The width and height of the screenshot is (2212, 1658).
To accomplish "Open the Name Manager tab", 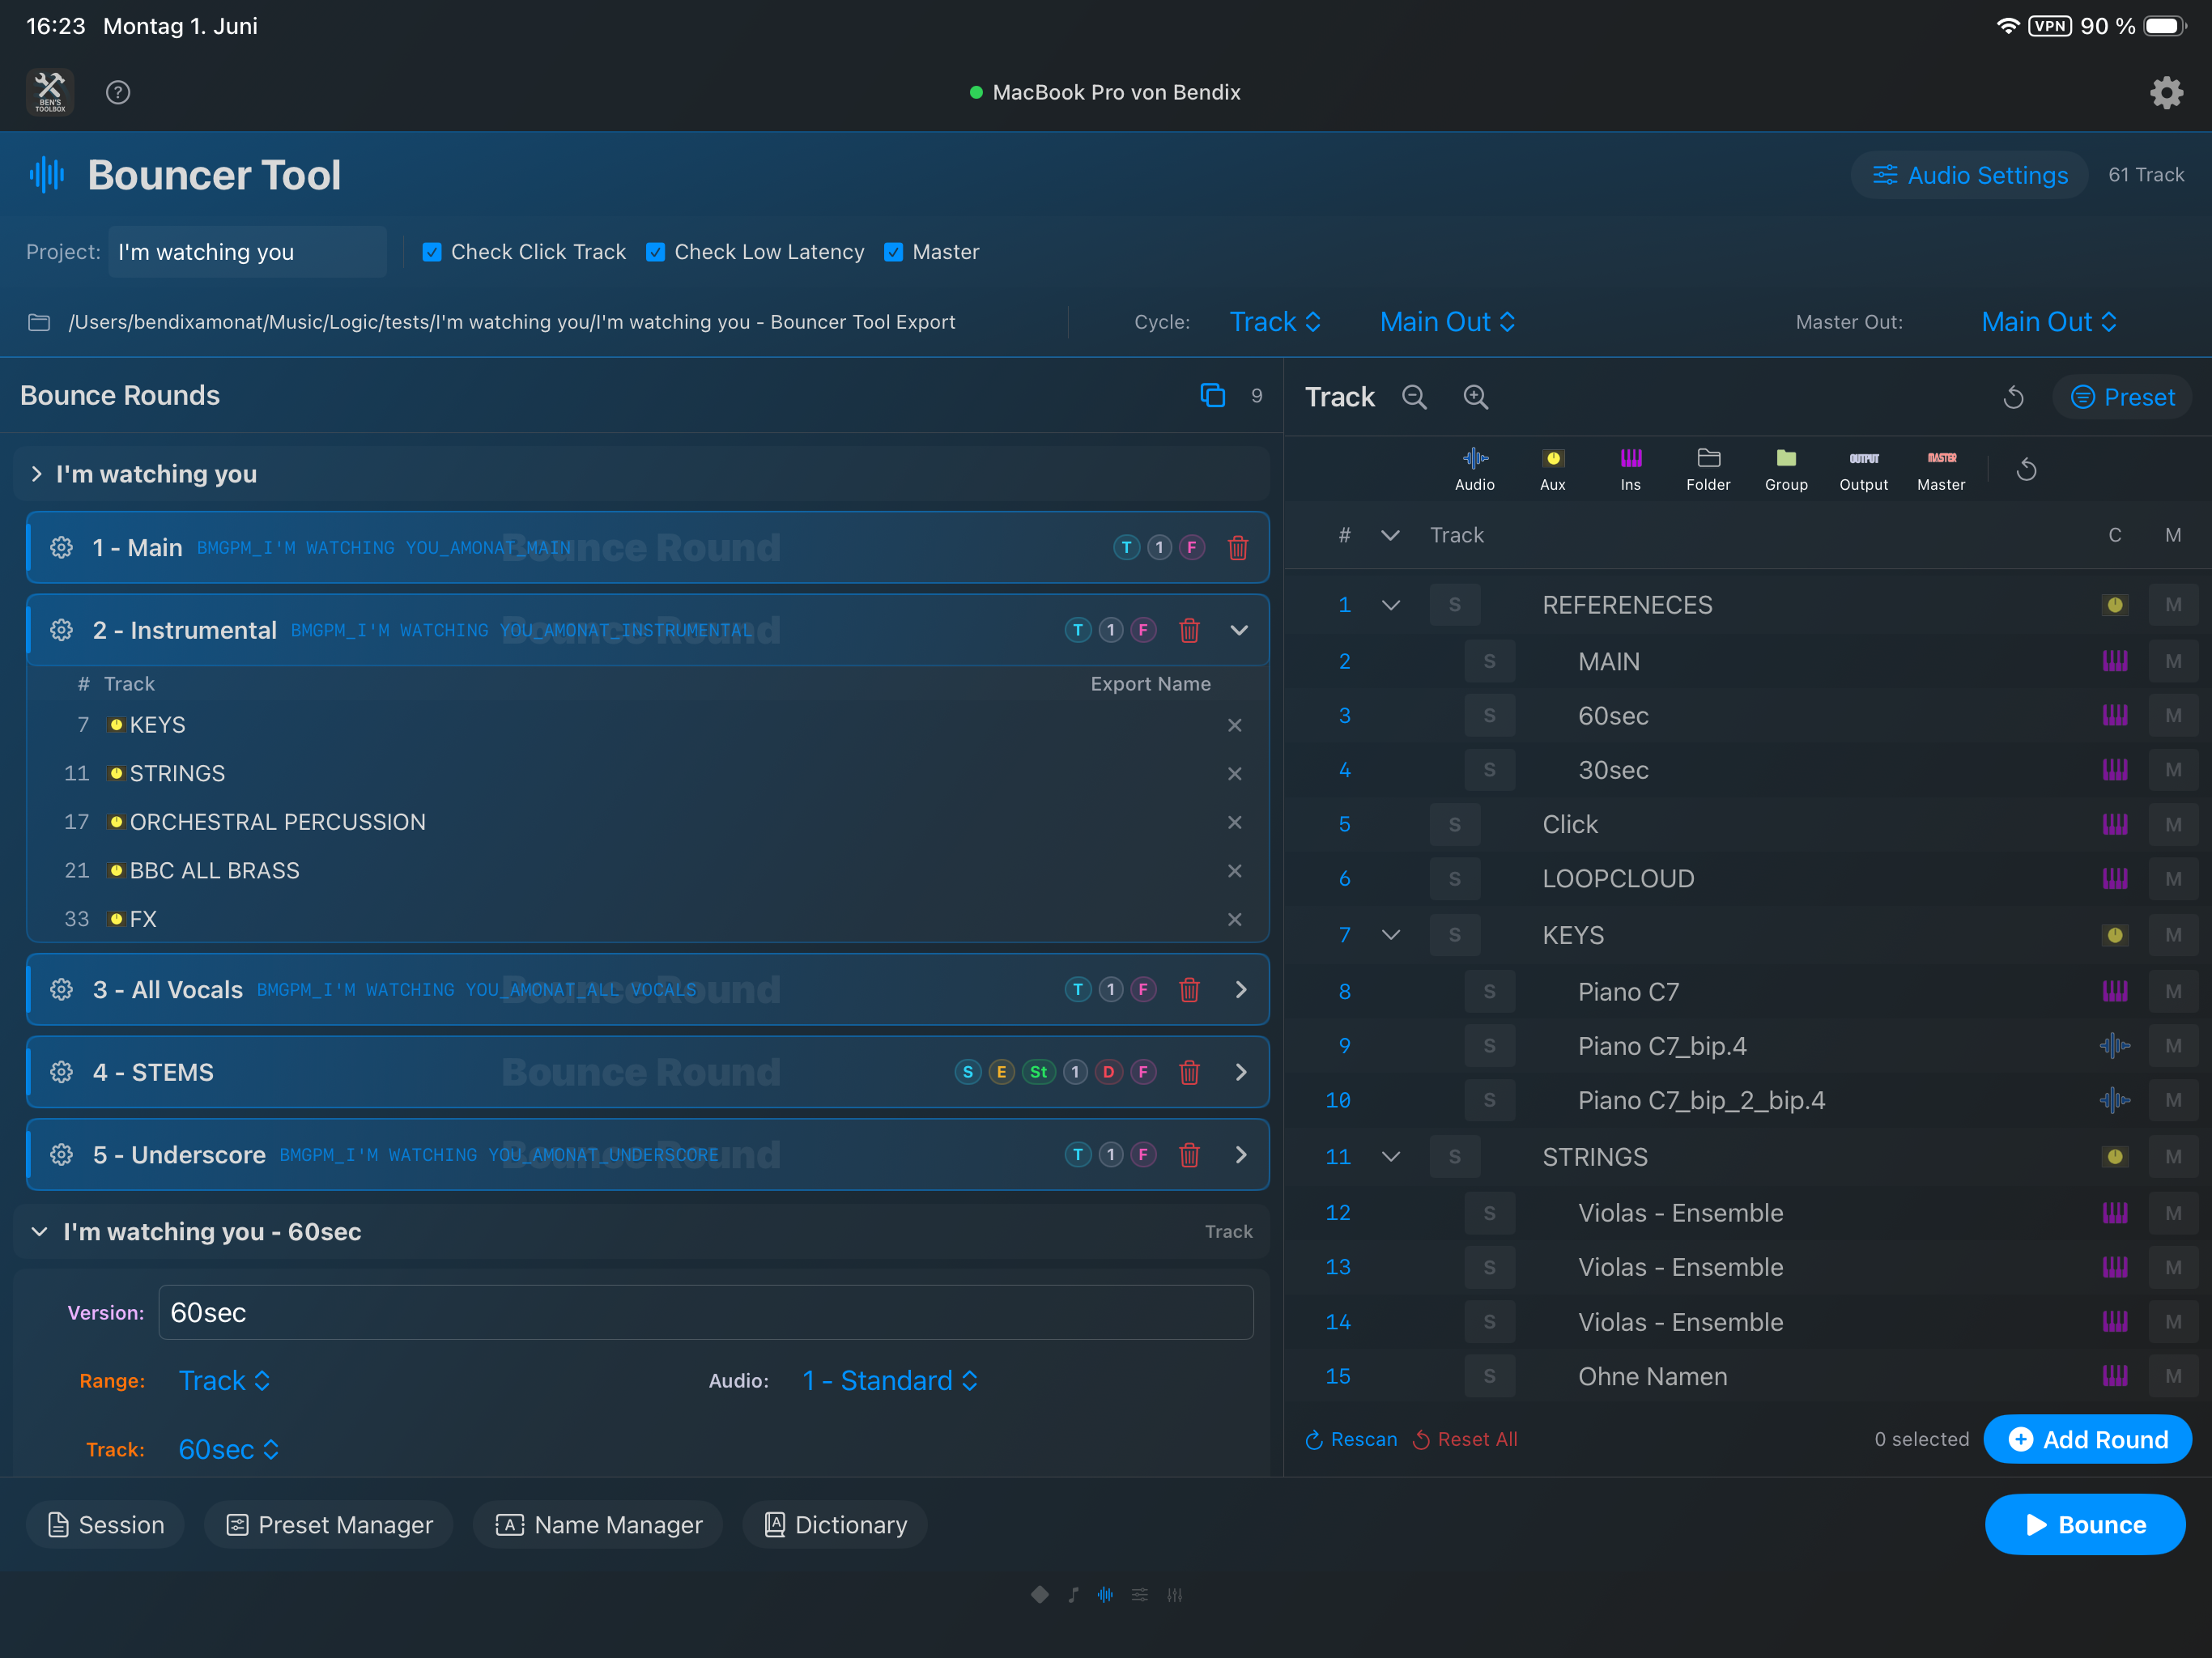I will (x=598, y=1526).
